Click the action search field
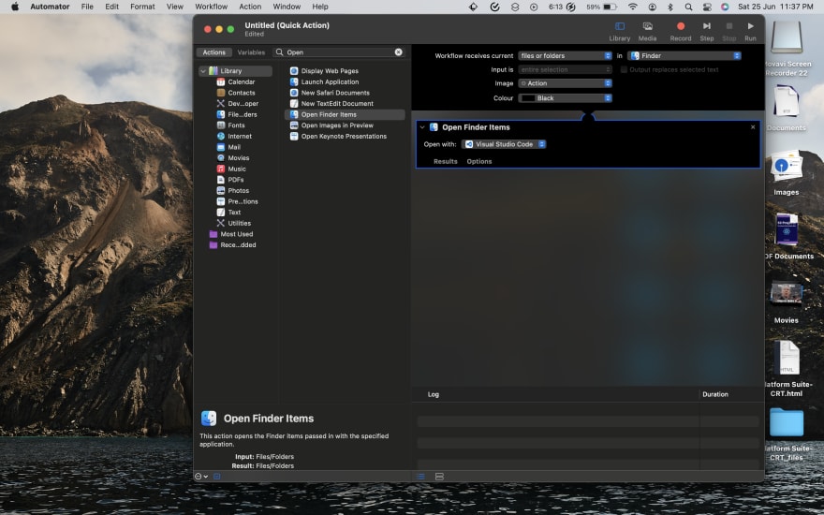Viewport: 824px width, 515px height. 339,52
